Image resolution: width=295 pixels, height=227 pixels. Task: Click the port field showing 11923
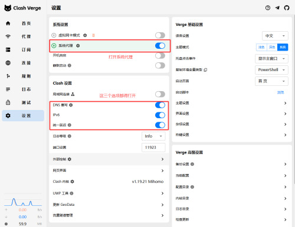[x=153, y=148]
